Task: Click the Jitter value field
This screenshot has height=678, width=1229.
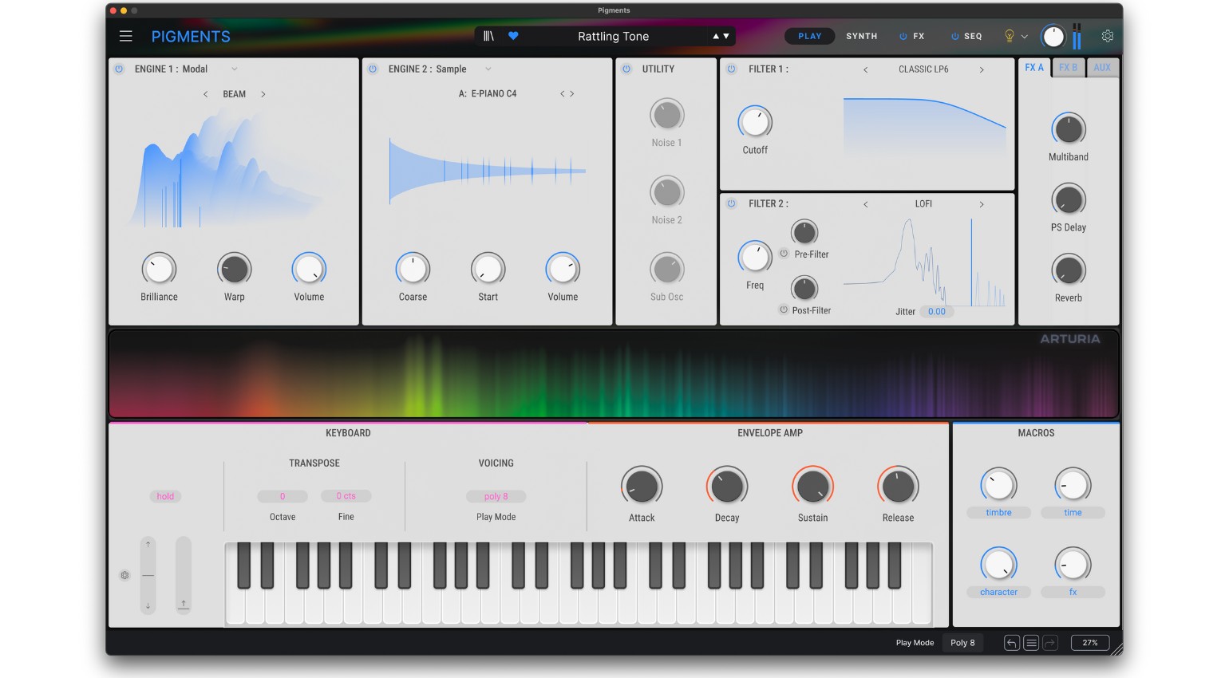Action: coord(936,312)
